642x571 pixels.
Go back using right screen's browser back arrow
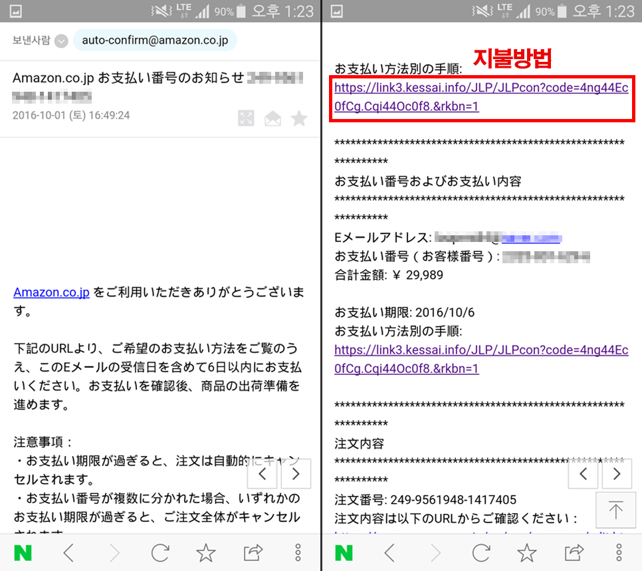tap(389, 553)
